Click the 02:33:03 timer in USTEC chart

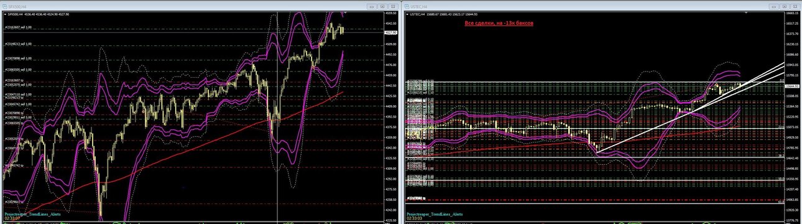pos(415,218)
